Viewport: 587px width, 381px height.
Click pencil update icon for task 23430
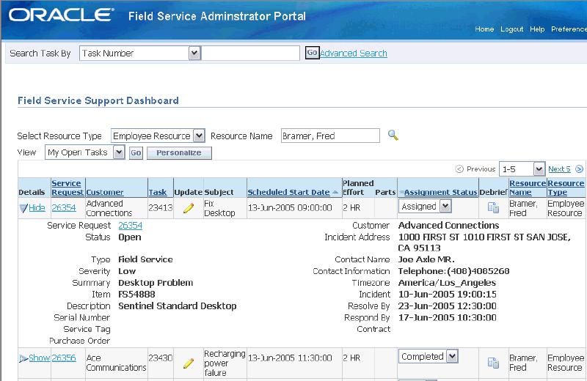(189, 362)
